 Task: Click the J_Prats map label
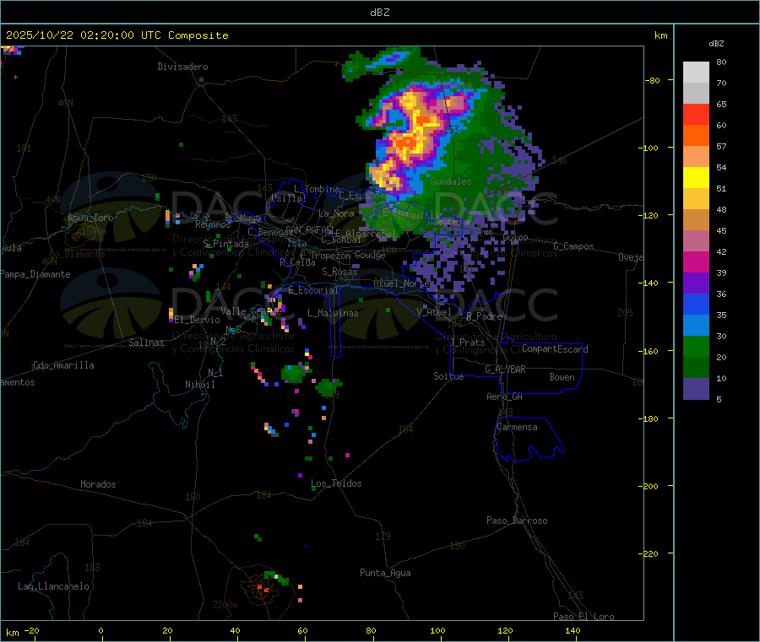pos(467,343)
